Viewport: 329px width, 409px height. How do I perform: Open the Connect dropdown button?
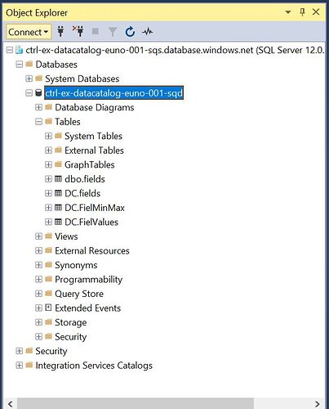(29, 32)
